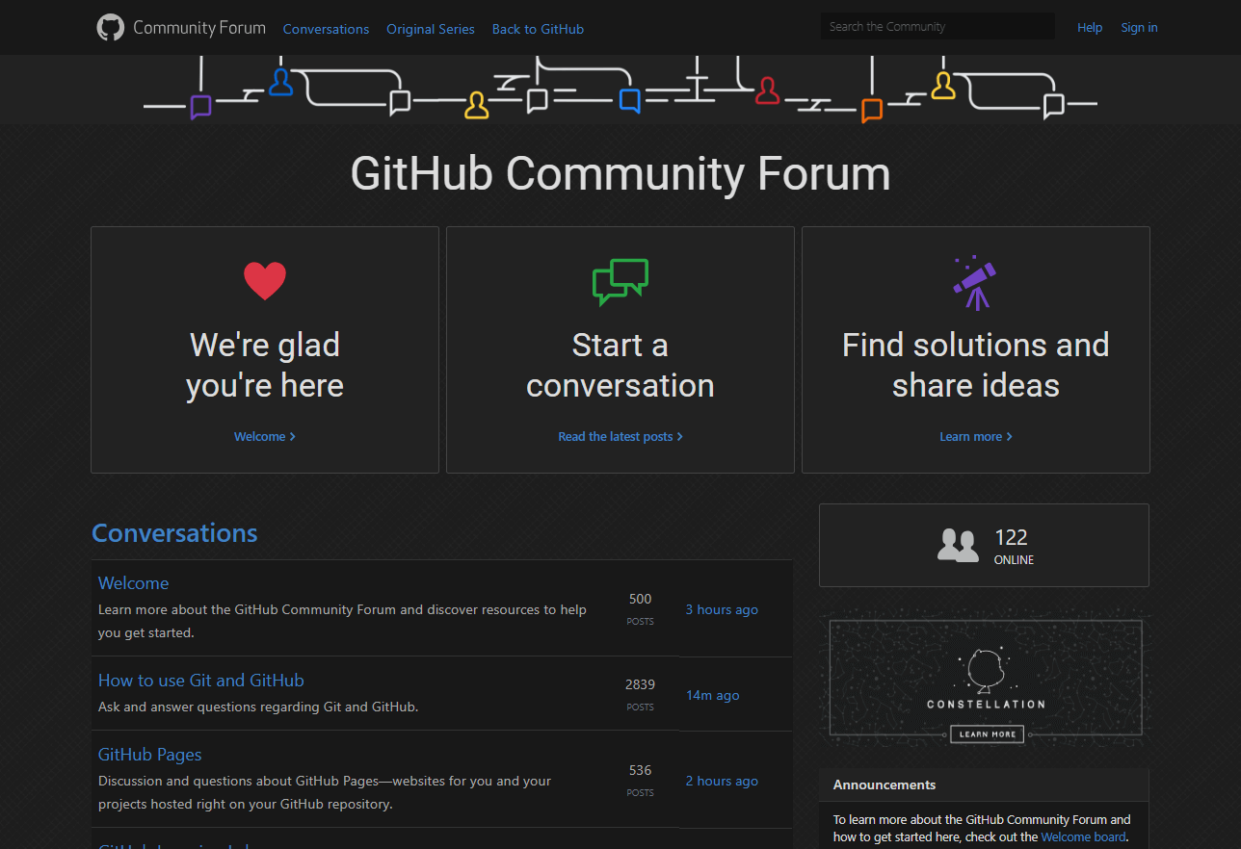This screenshot has width=1241, height=849.
Task: Click the 2 hours ago timestamp
Action: (722, 781)
